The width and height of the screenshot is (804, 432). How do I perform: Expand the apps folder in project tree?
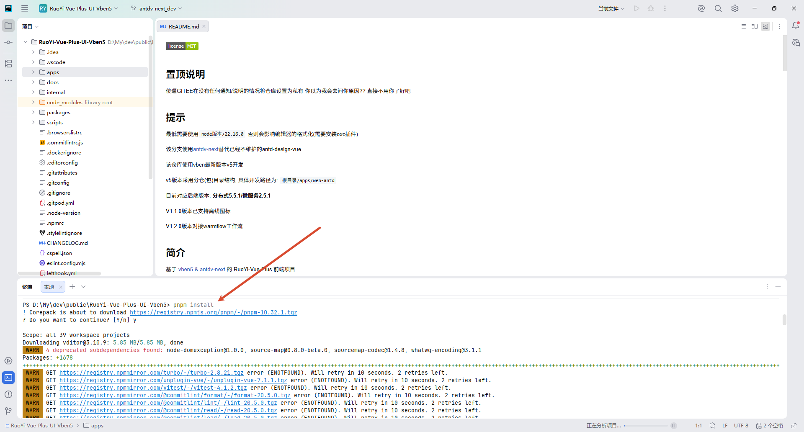click(x=33, y=72)
